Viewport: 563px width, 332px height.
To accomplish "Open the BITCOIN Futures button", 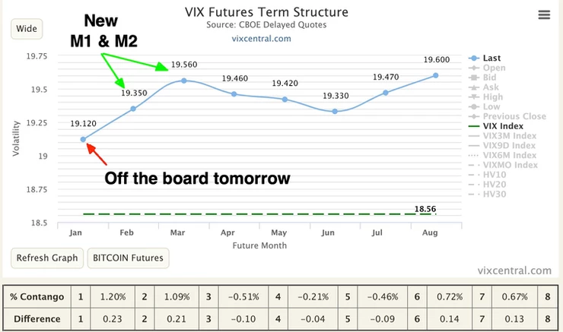I will (128, 258).
